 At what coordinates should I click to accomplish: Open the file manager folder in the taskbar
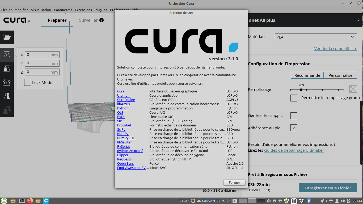[38, 201]
